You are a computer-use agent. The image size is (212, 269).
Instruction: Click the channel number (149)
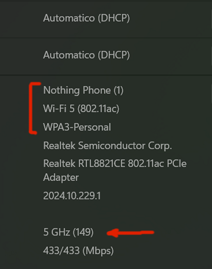click(83, 233)
